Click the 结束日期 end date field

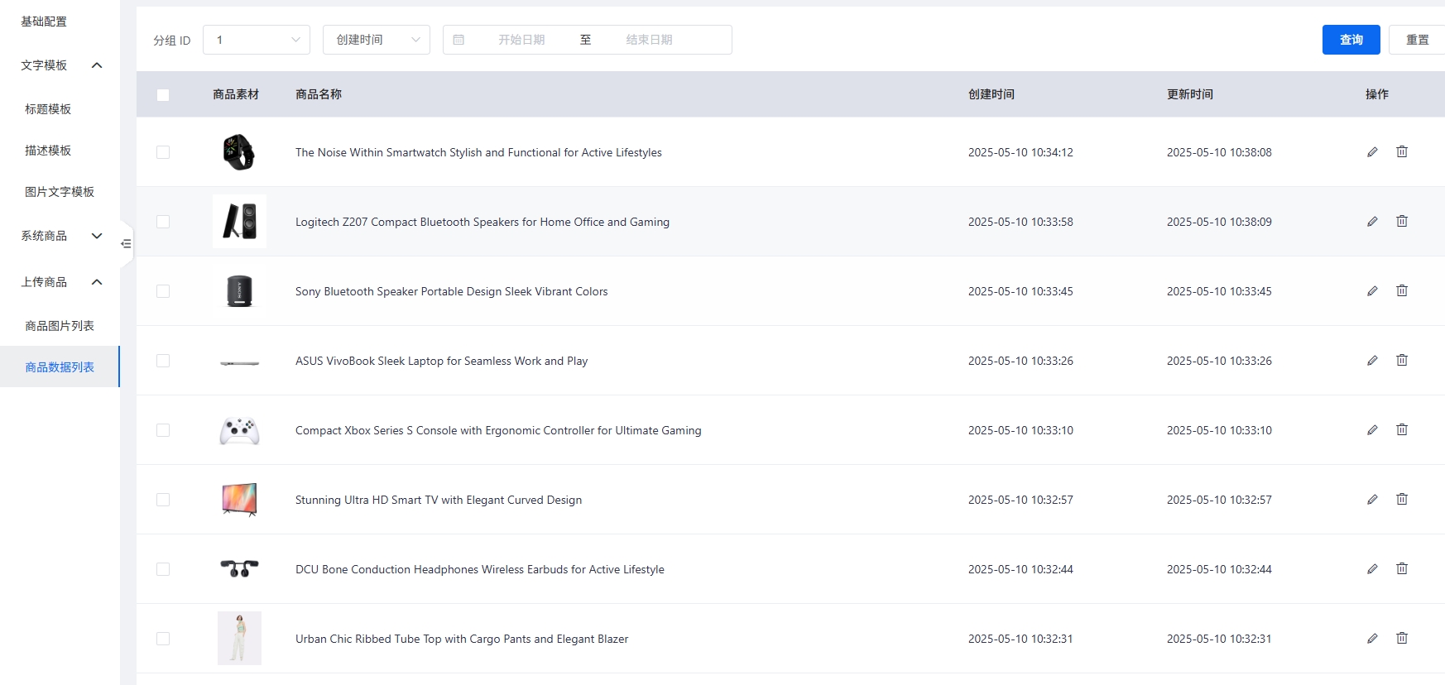pos(650,40)
